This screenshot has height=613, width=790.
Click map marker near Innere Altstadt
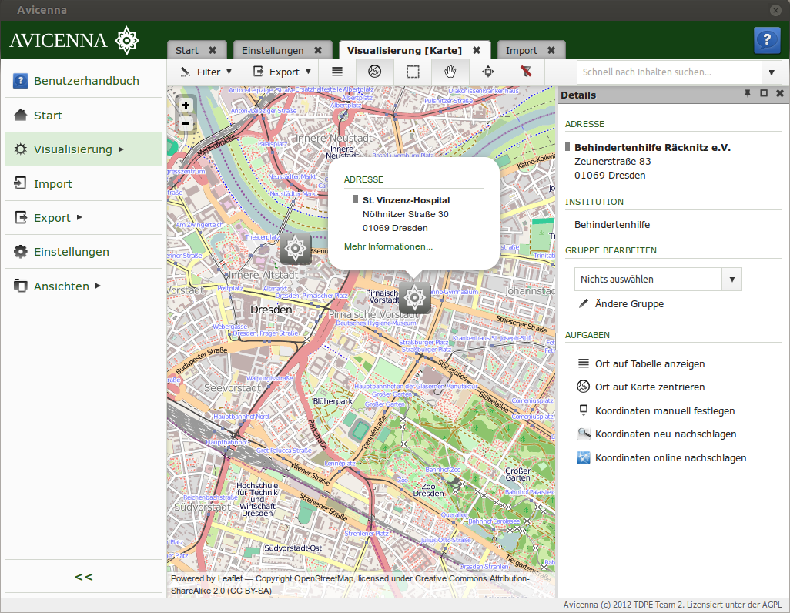point(295,249)
